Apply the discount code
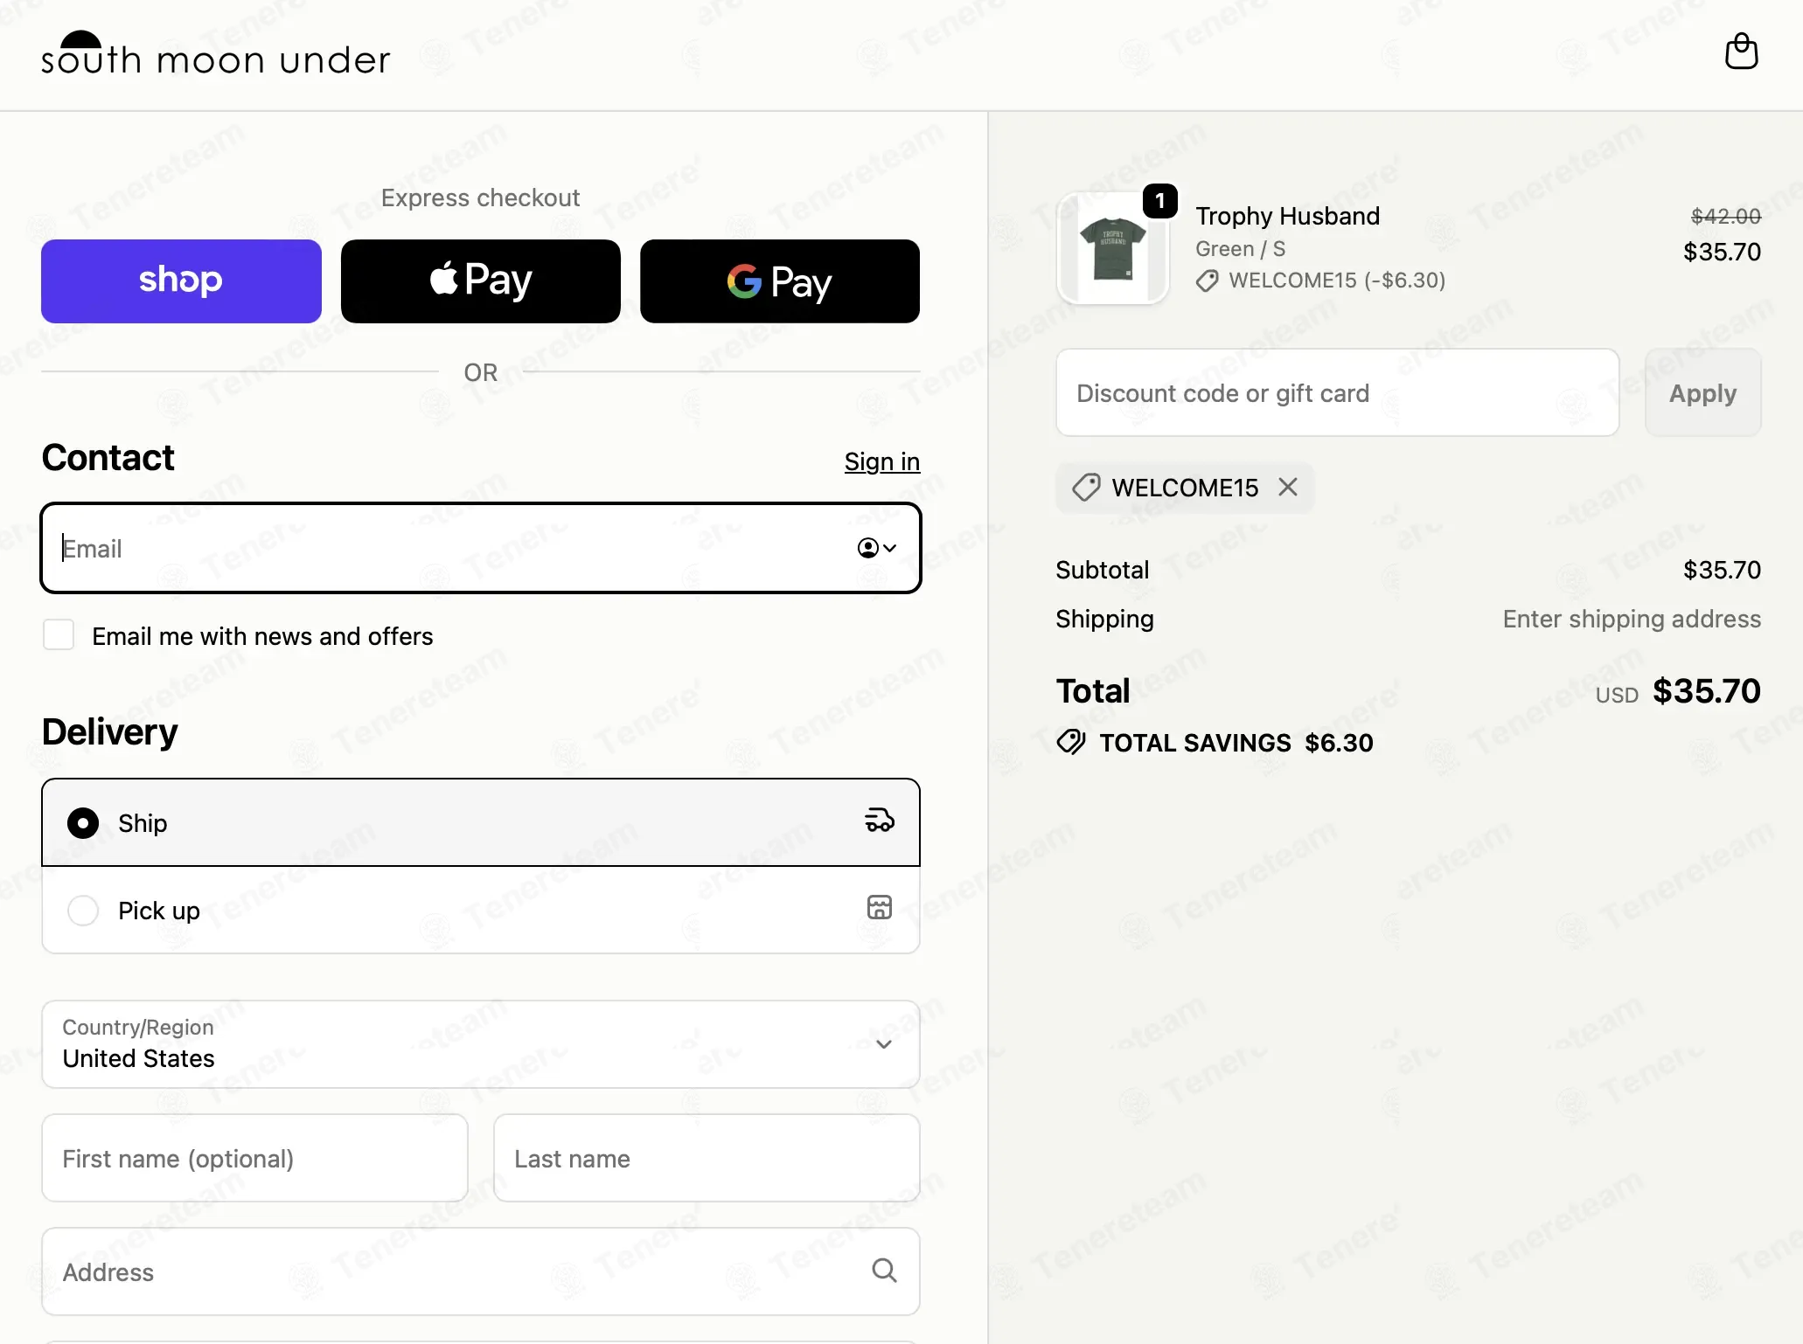 tap(1702, 393)
